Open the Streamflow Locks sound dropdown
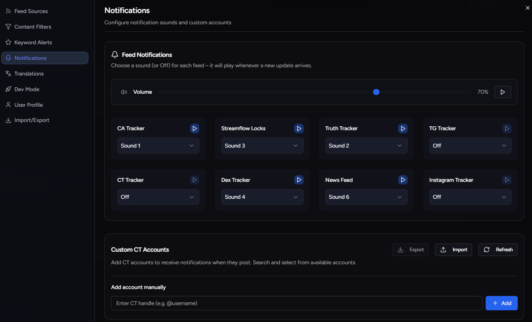Viewport: 532px width, 322px height. [262, 145]
